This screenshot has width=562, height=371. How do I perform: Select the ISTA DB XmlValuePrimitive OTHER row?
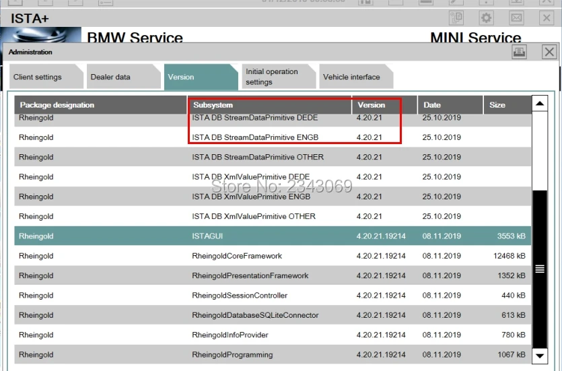click(273, 216)
